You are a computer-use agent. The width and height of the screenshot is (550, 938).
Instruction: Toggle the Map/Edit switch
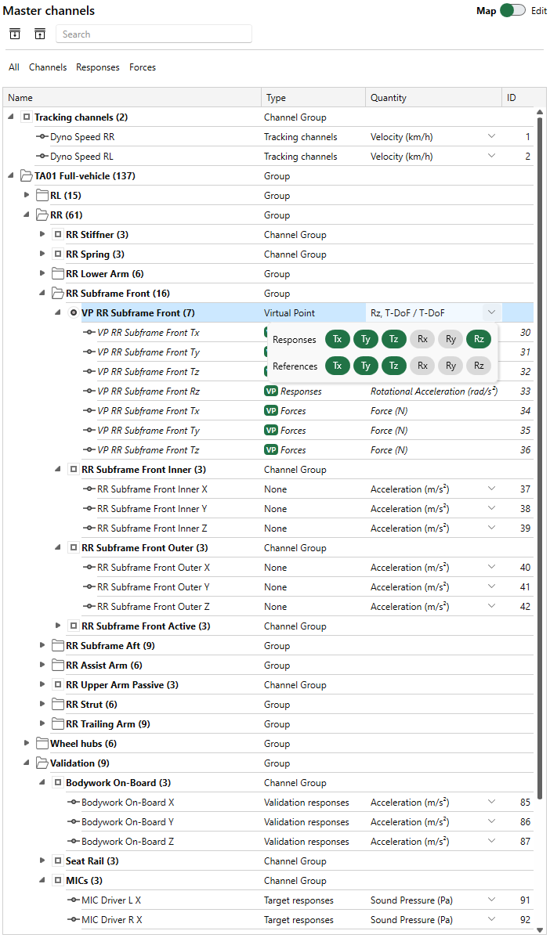(x=512, y=11)
